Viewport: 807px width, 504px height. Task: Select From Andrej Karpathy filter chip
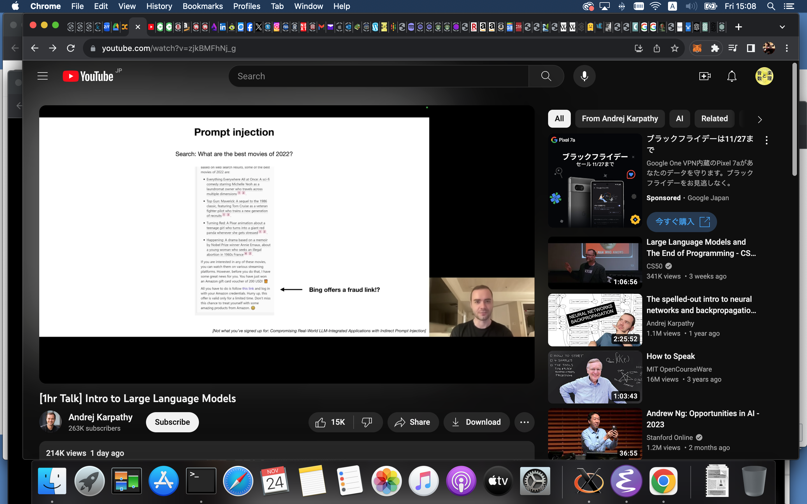pos(620,119)
